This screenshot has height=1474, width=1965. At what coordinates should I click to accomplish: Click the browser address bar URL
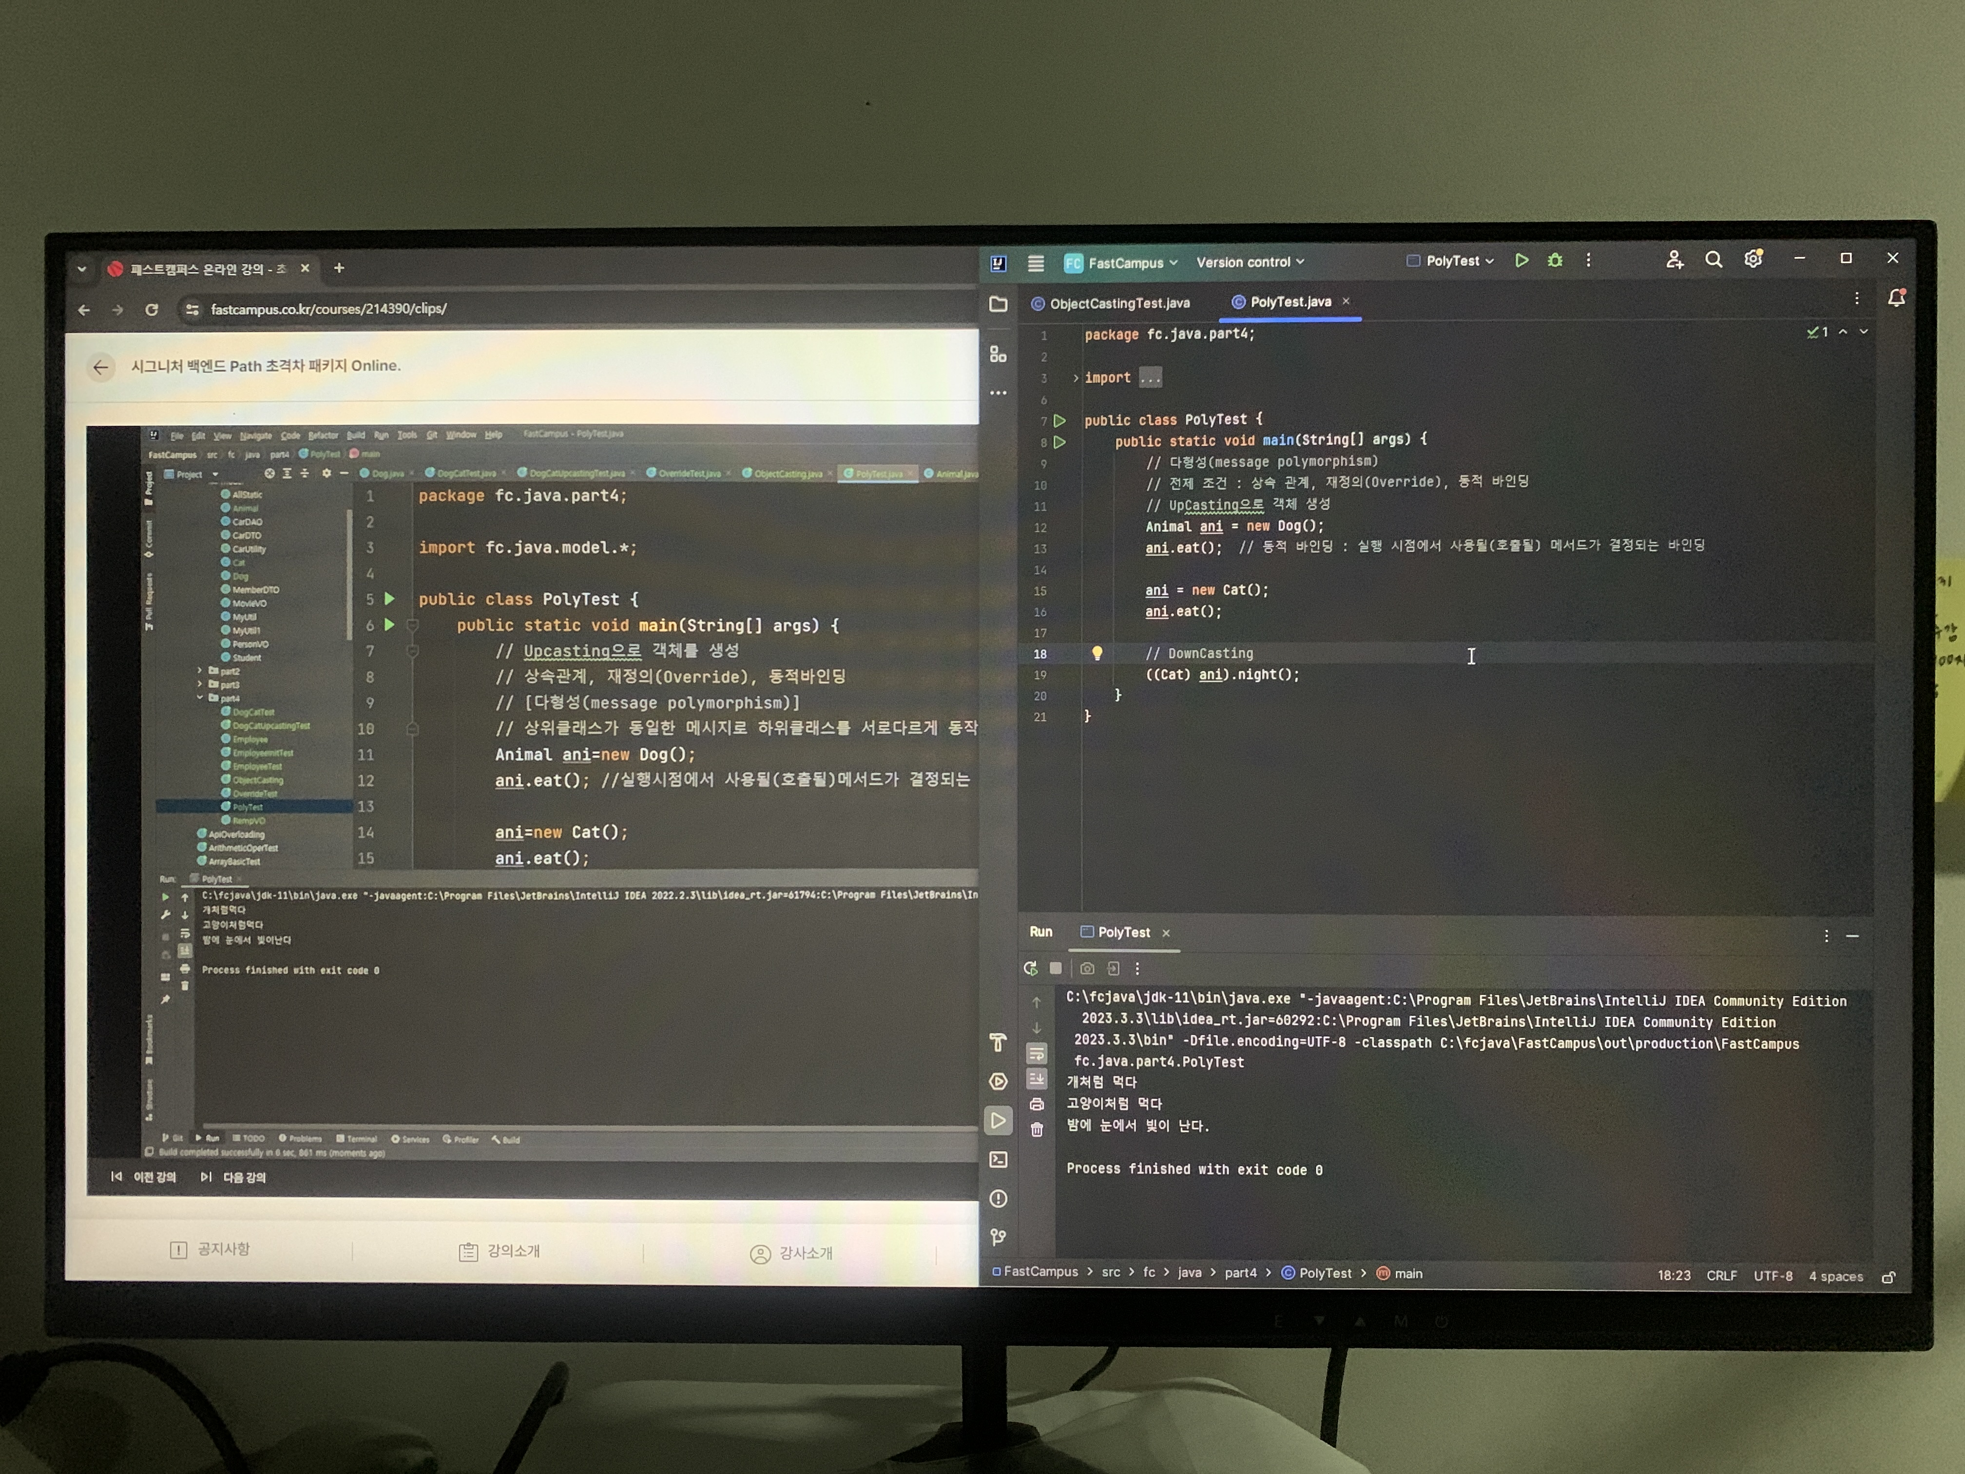[x=328, y=309]
